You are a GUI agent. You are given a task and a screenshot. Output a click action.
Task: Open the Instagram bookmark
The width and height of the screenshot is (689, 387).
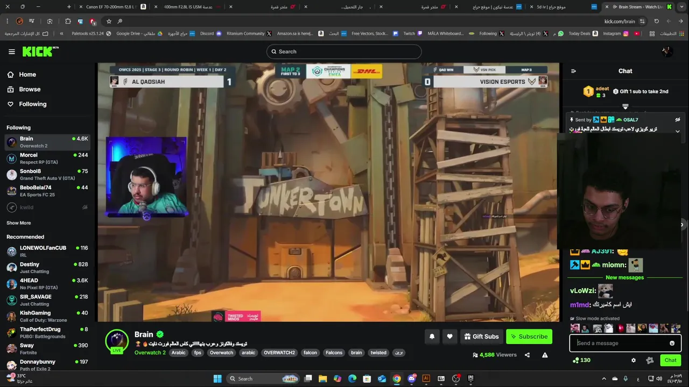(x=615, y=33)
